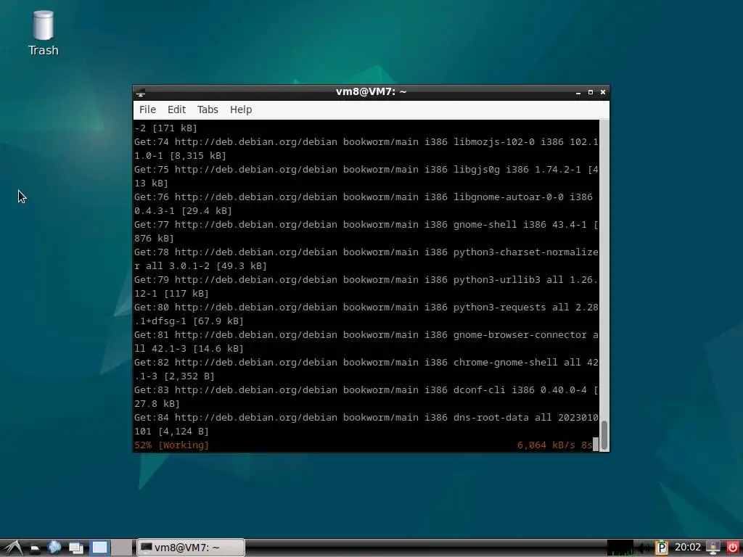Click the lock screen monitor icon
The height and width of the screenshot is (557, 743).
coord(713,548)
